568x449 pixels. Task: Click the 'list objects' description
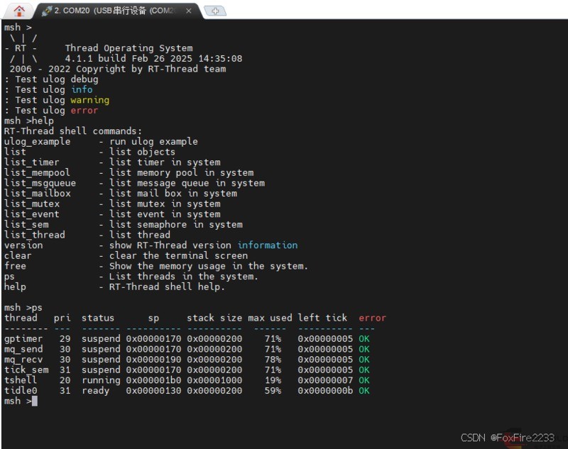point(143,152)
